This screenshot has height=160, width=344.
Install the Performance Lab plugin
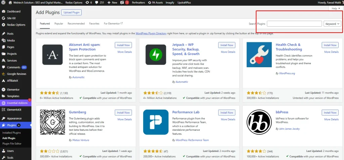pyautogui.click(x=227, y=113)
